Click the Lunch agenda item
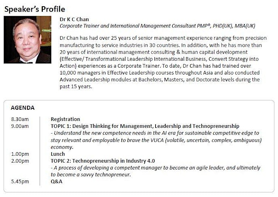Image resolution: width=278 pixels, height=197 pixels. click(58, 154)
